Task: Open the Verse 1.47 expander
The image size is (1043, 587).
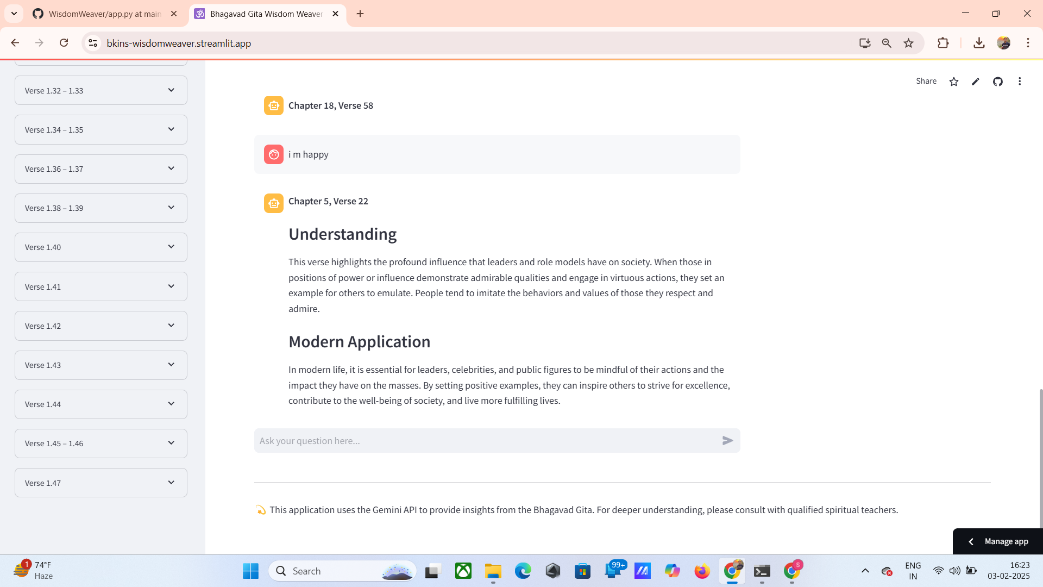Action: (101, 483)
